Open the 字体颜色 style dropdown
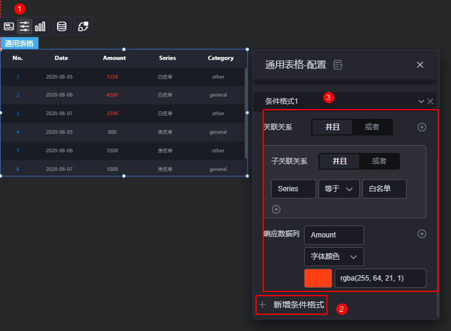This screenshot has width=451, height=331. [x=334, y=257]
